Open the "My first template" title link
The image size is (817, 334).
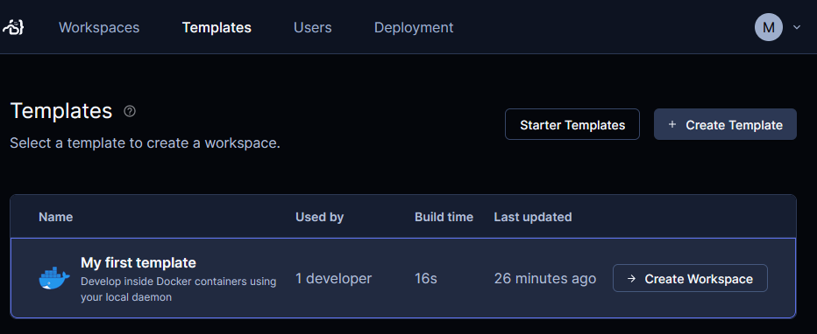139,263
